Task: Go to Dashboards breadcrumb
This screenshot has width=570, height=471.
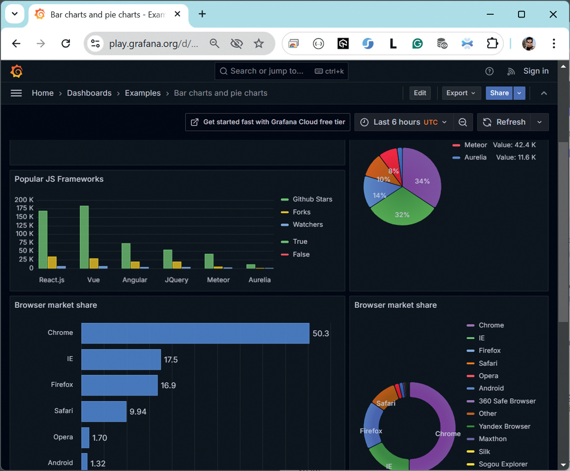Action: (89, 93)
